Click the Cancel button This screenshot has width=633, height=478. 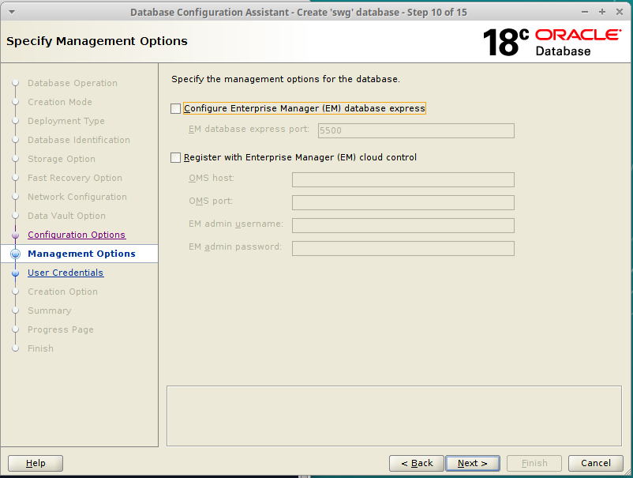[x=595, y=463]
